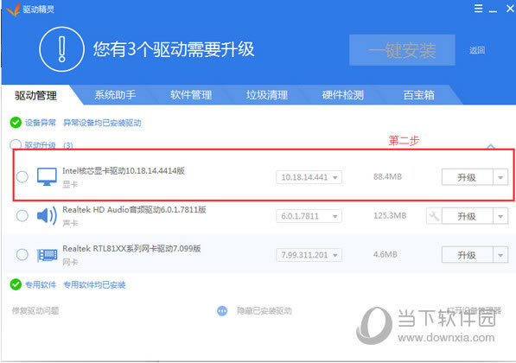
Task: Switch to the 软件管理 tab
Action: [x=191, y=95]
